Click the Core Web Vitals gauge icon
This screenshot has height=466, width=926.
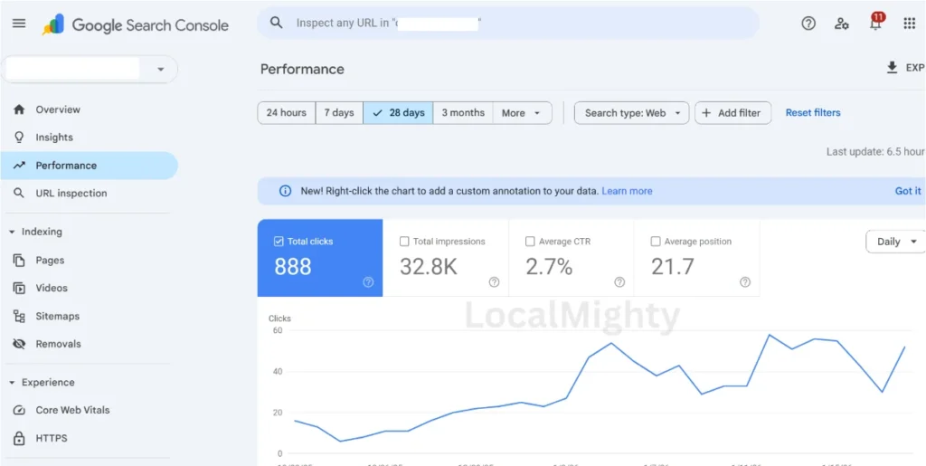(x=19, y=410)
